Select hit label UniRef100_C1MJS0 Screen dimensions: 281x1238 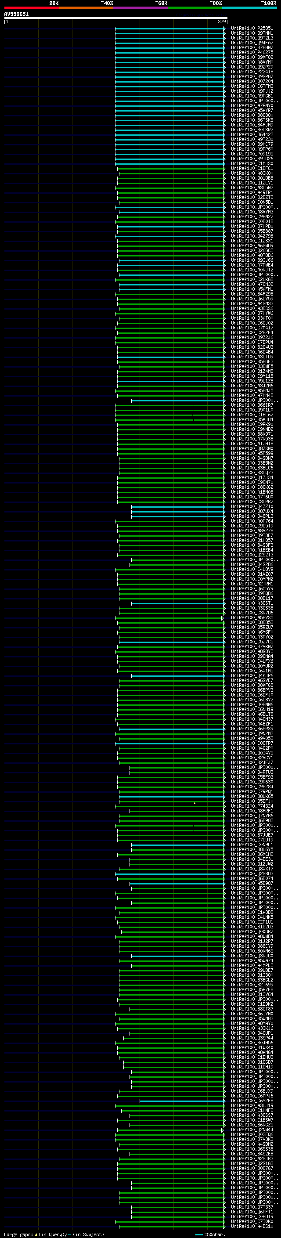(252, 163)
